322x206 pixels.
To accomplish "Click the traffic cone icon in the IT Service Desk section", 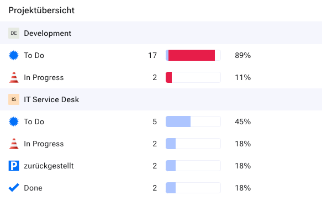I will point(14,144).
